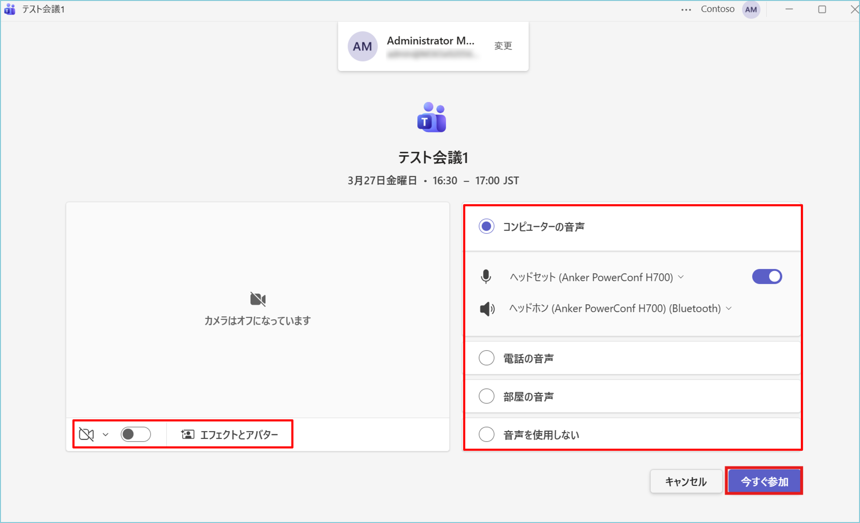Image resolution: width=860 pixels, height=523 pixels.
Task: Select 部屋の音声 radio option
Action: [486, 396]
